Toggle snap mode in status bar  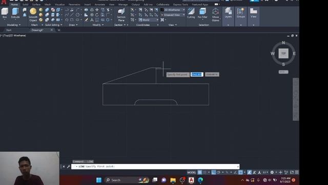coord(205,173)
